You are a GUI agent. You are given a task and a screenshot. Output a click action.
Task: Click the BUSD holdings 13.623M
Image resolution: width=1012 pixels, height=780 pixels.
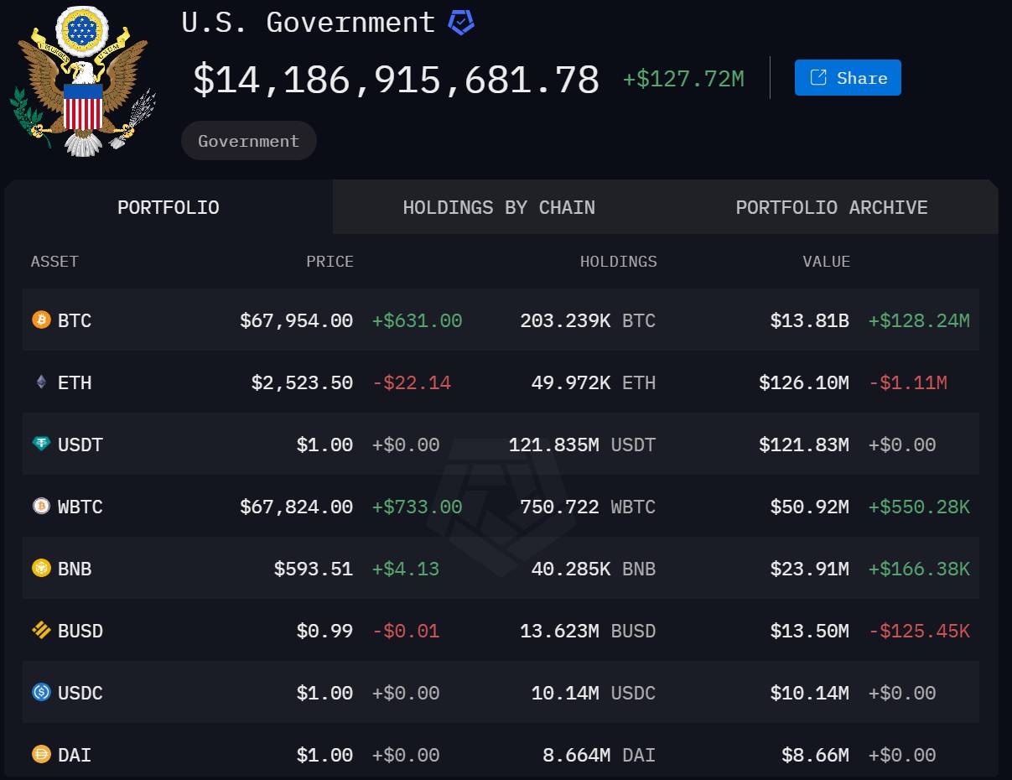(x=560, y=631)
